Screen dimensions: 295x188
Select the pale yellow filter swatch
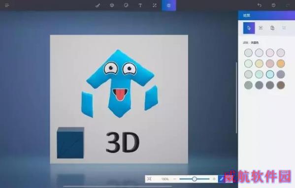(x=259, y=63)
